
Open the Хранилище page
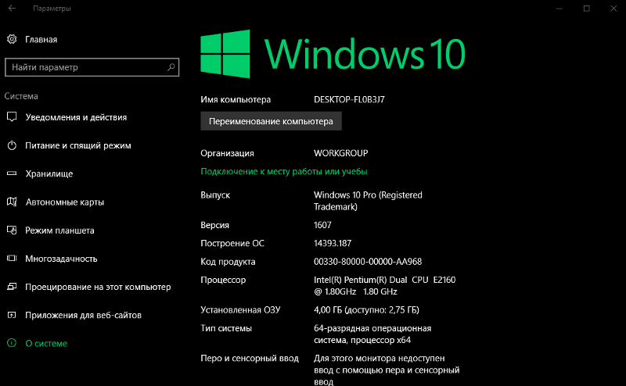click(49, 174)
